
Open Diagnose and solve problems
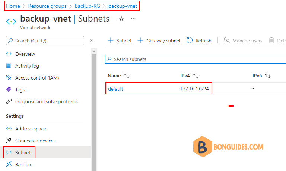click(x=47, y=101)
